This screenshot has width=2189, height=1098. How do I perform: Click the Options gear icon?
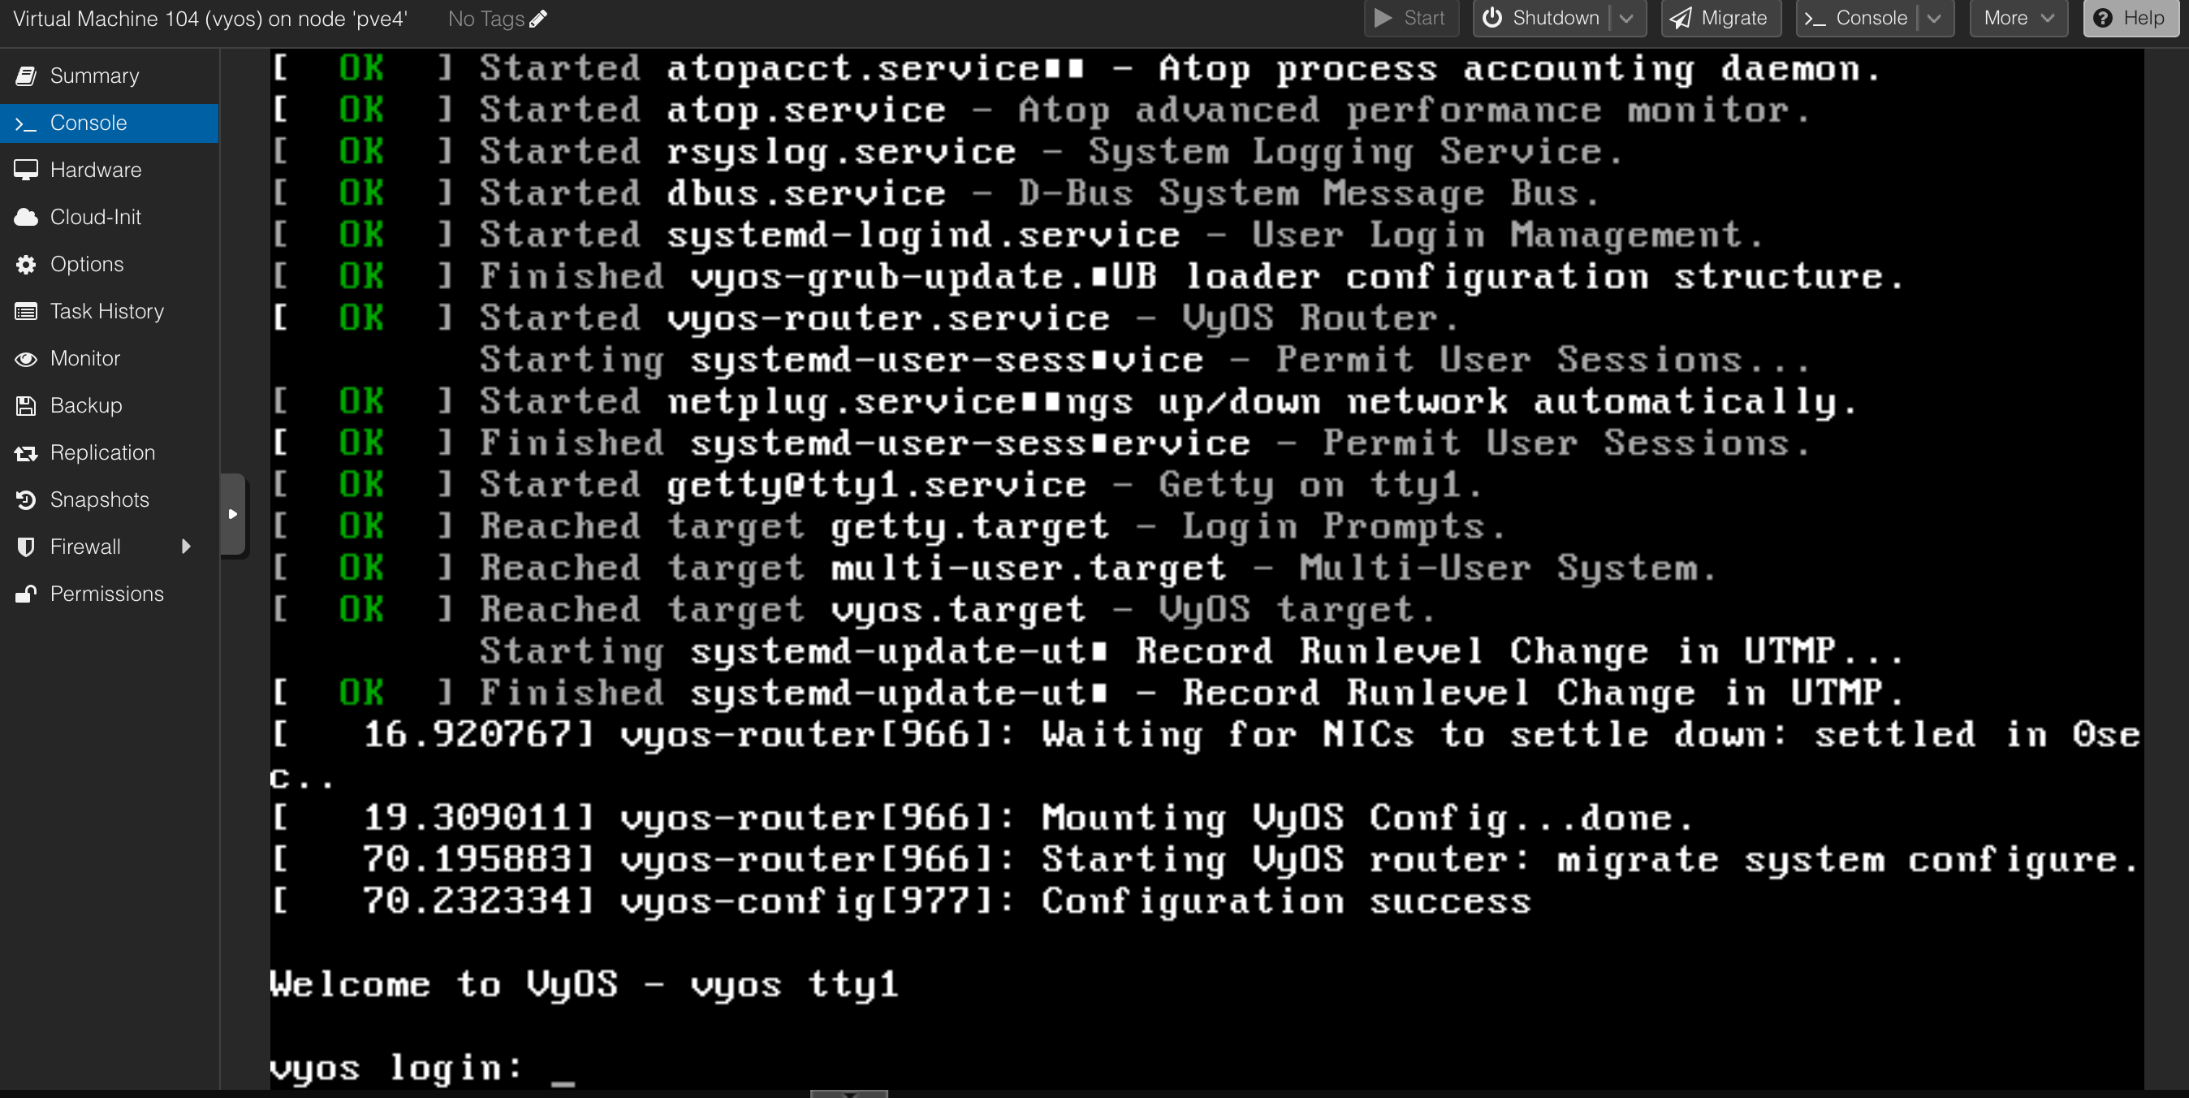point(26,264)
